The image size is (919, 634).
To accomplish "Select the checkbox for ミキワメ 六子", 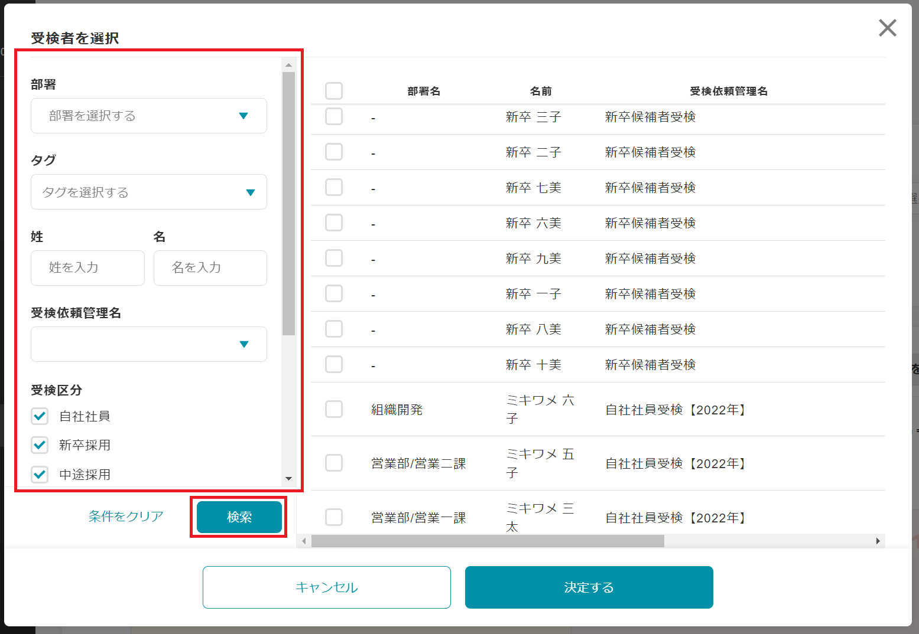I will pyautogui.click(x=334, y=409).
